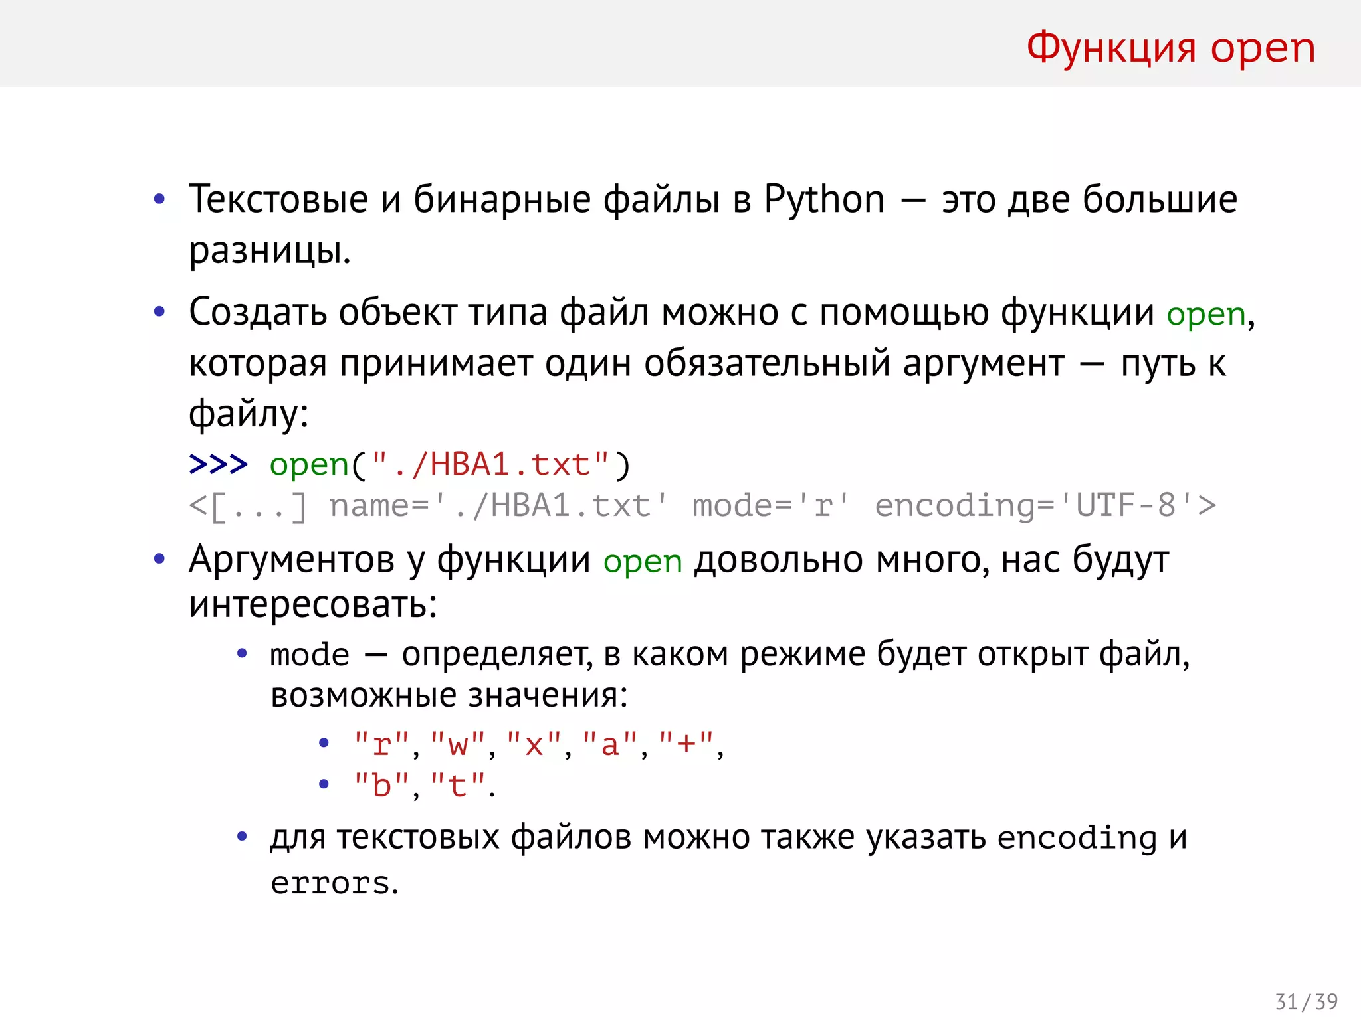Click the mode value "w"
The height and width of the screenshot is (1020, 1361).
459,744
